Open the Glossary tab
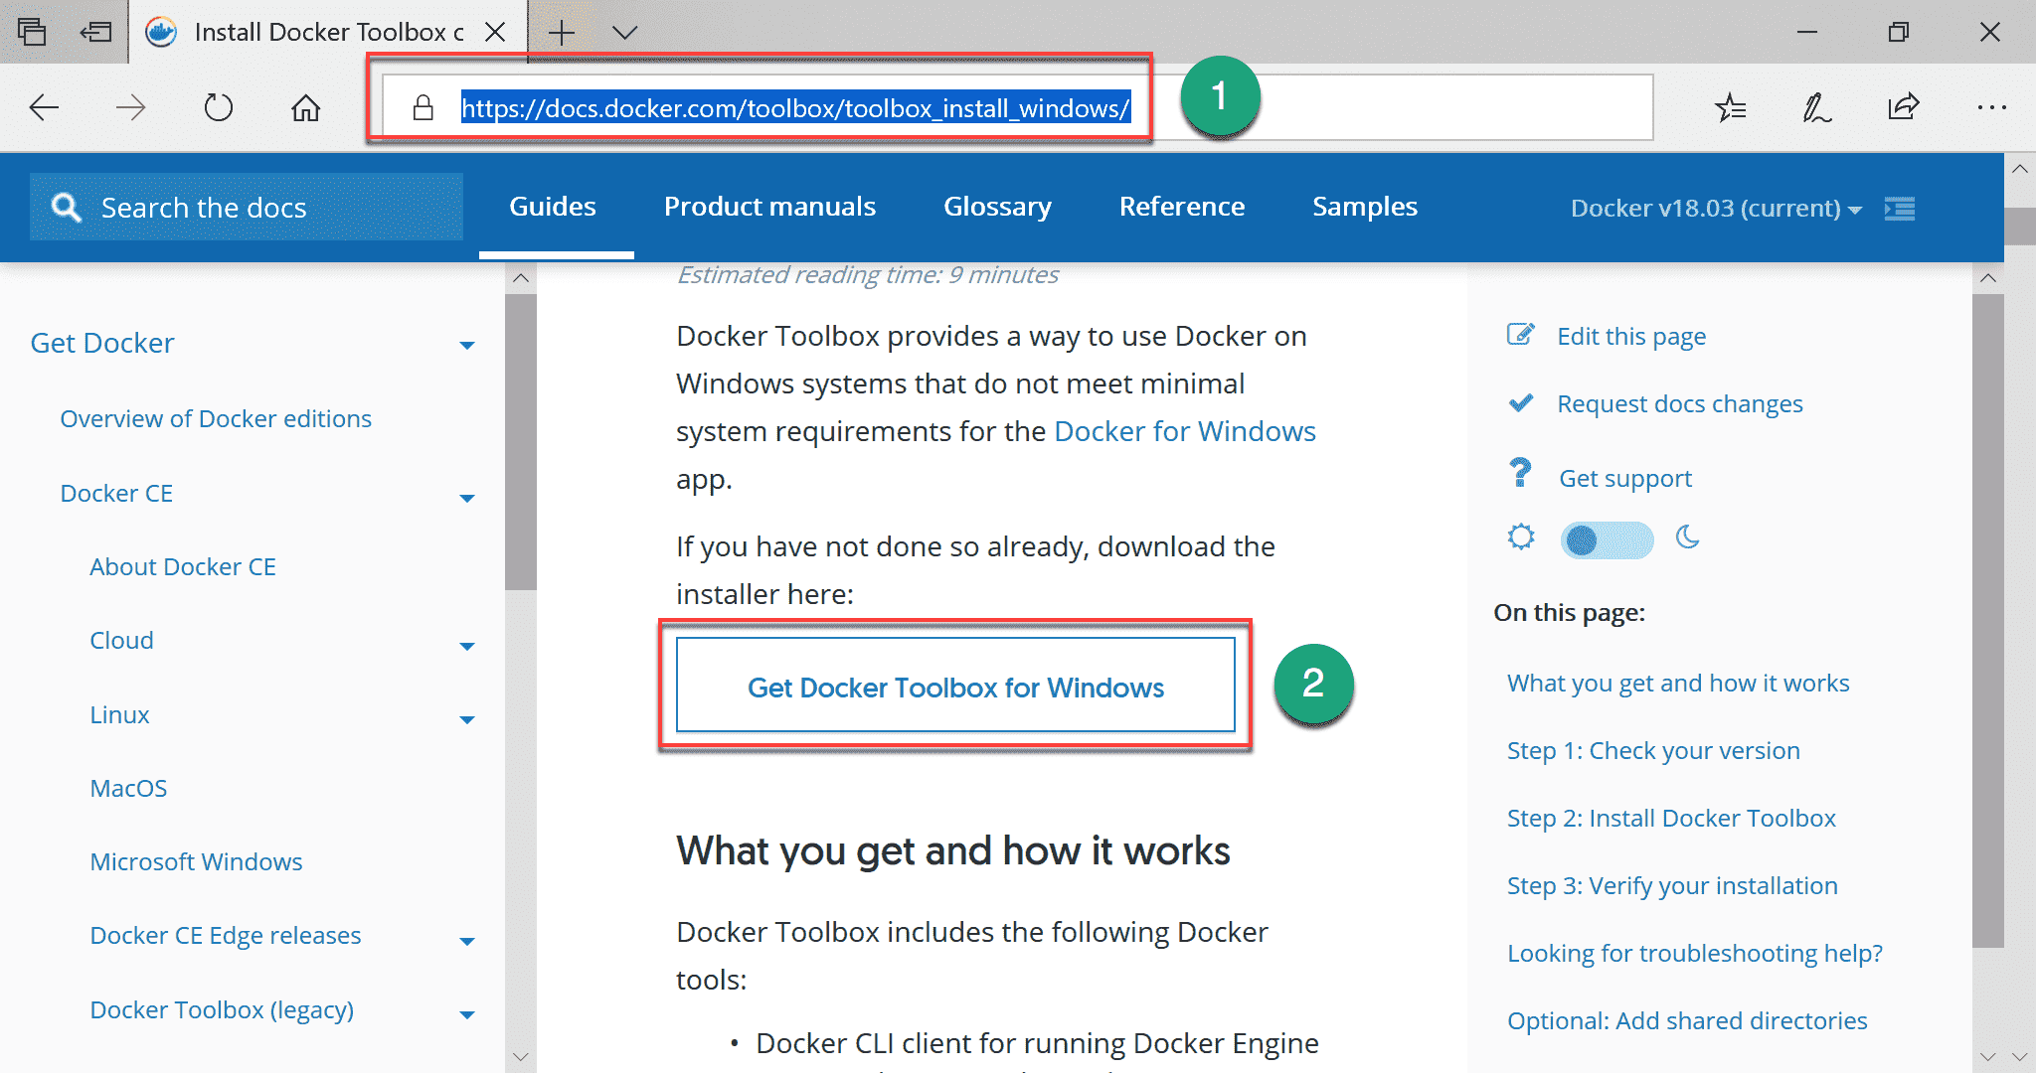 (997, 207)
